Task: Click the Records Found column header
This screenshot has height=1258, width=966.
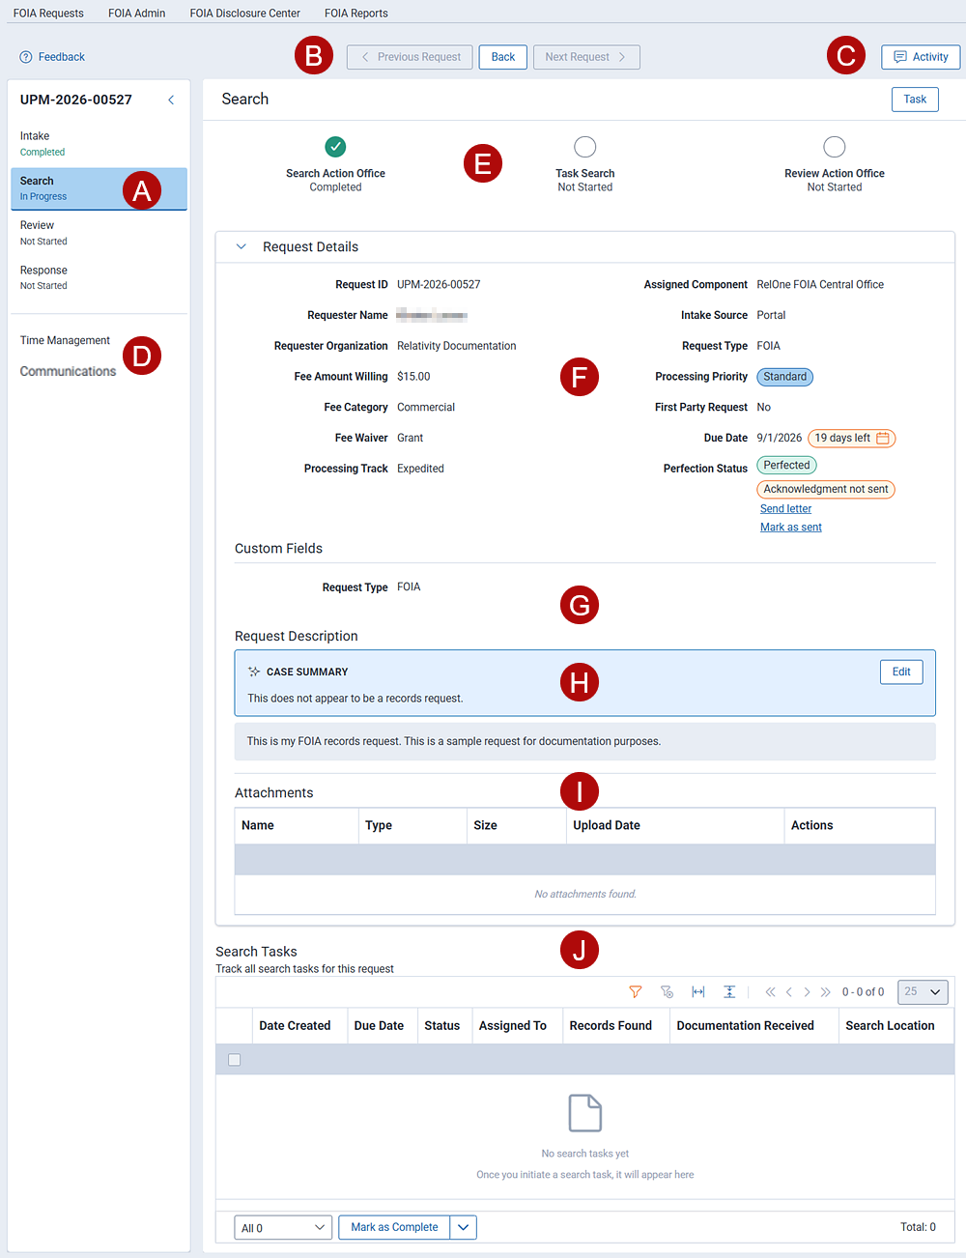Action: pyautogui.click(x=616, y=1026)
